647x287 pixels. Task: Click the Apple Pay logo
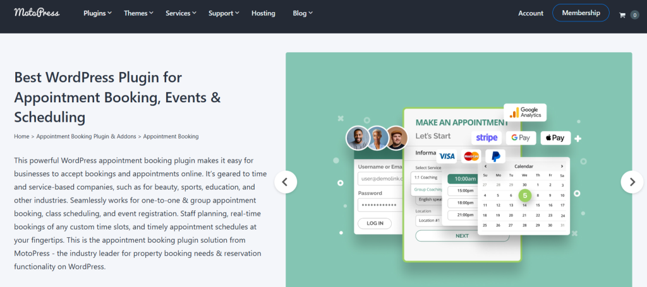tap(555, 138)
